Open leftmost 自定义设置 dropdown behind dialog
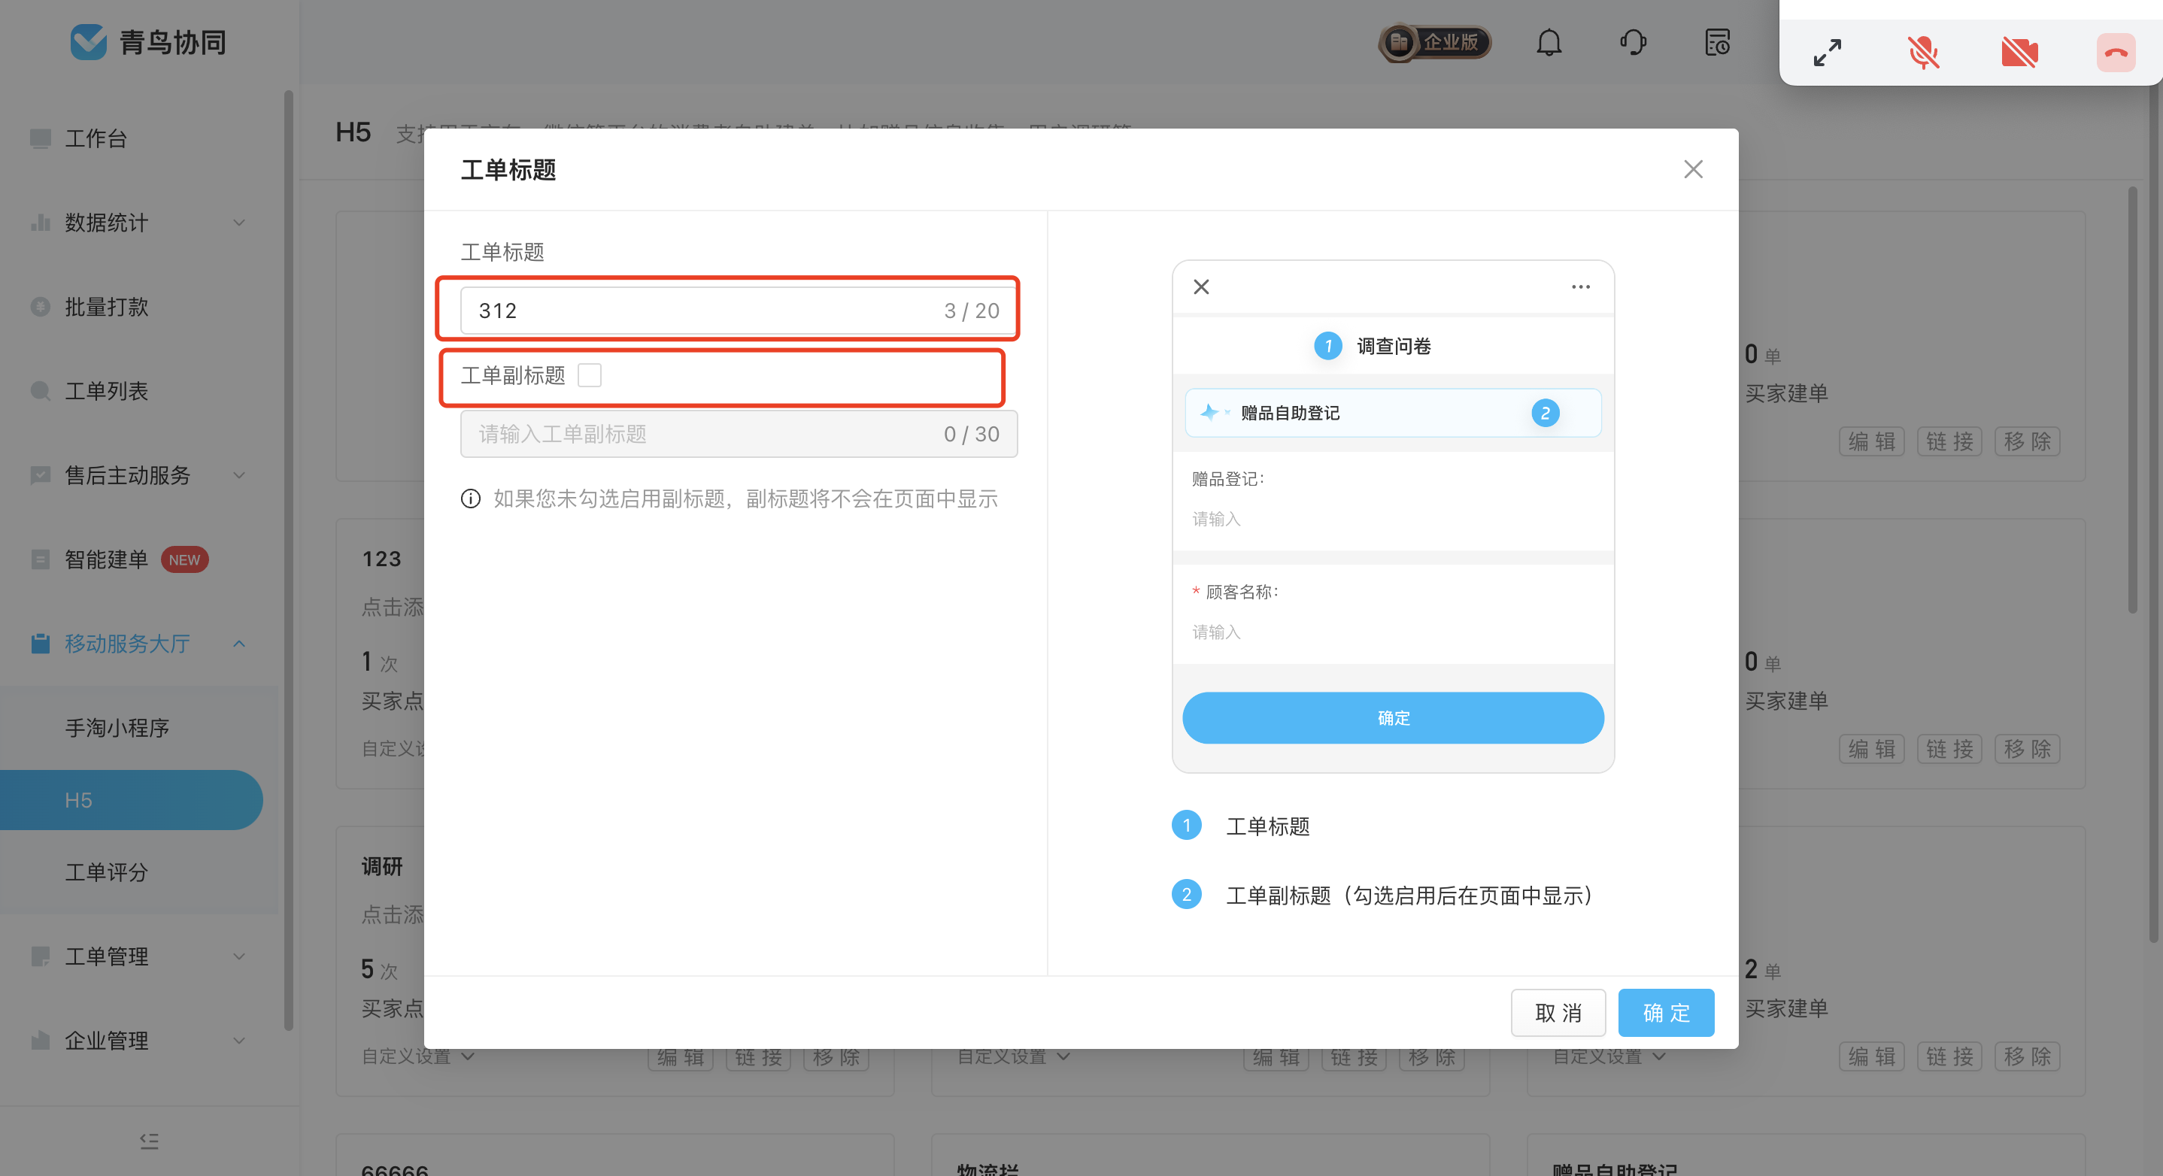 tap(417, 1058)
